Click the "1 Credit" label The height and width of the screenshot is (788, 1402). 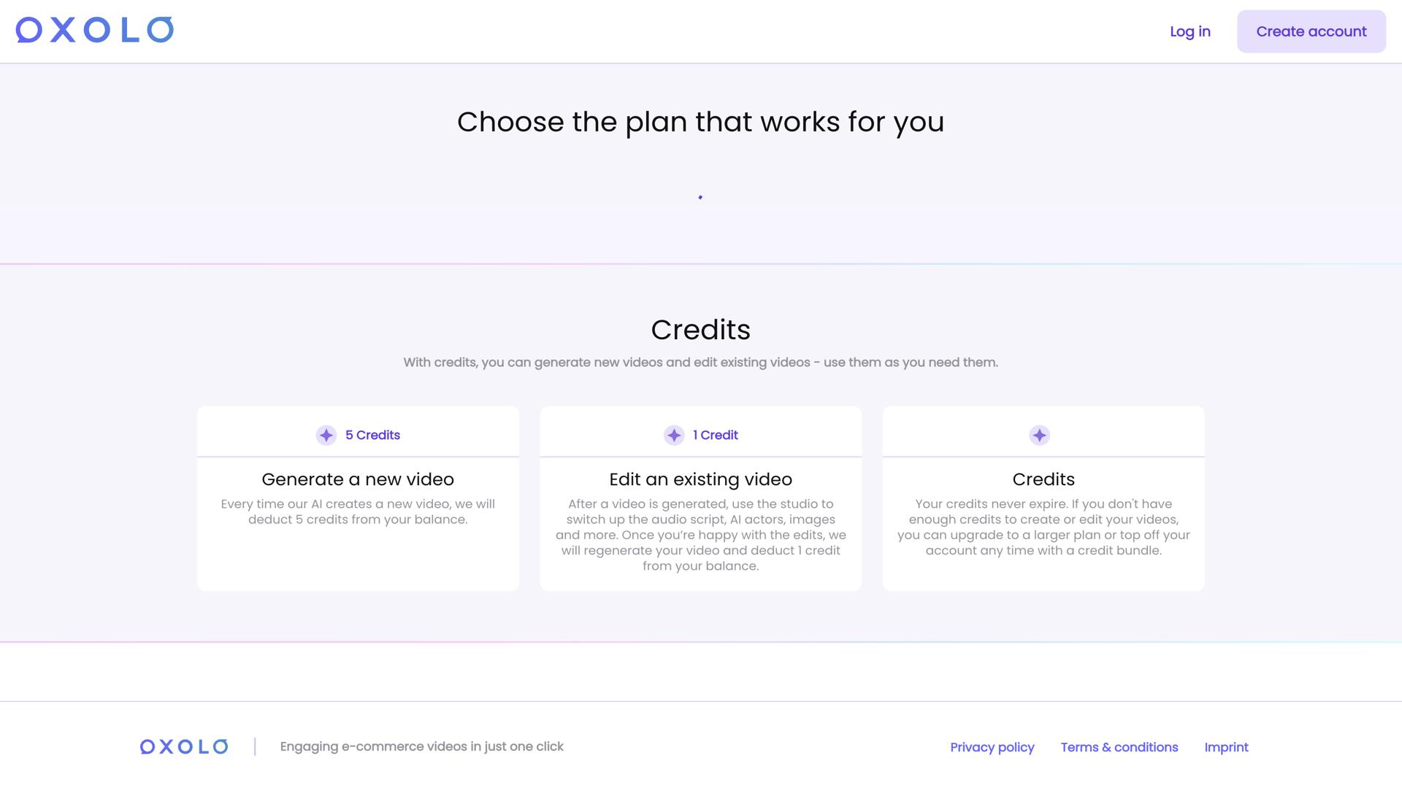click(x=716, y=436)
